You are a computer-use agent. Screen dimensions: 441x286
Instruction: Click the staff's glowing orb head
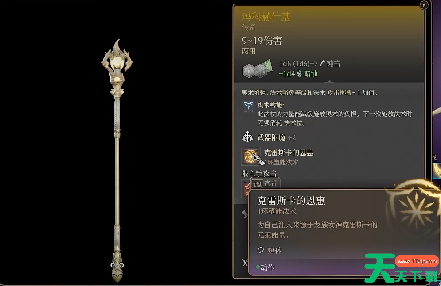[x=117, y=63]
